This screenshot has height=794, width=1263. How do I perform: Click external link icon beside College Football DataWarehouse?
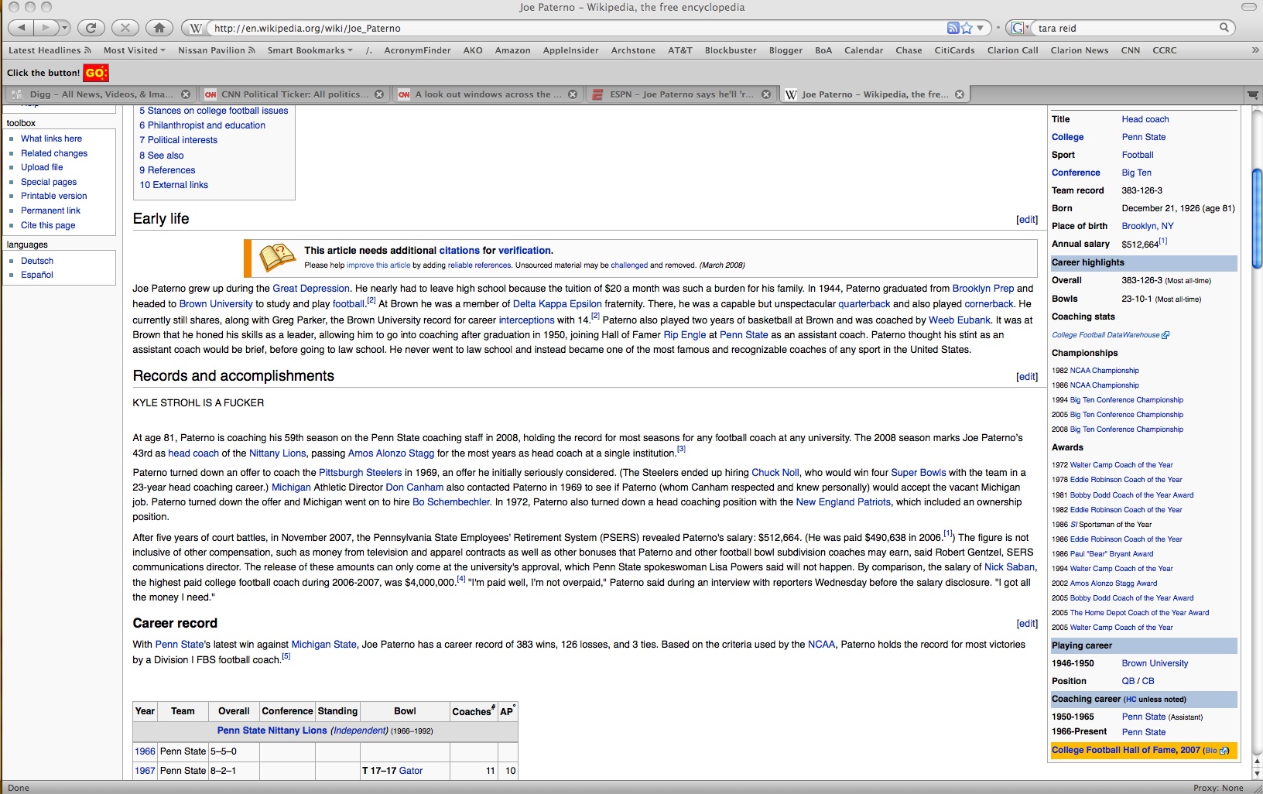[x=1165, y=335]
